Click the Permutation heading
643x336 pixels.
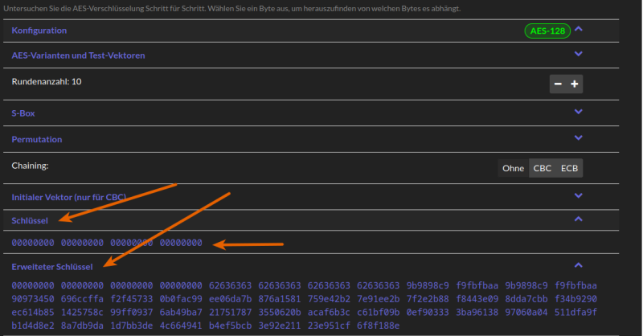[37, 140]
